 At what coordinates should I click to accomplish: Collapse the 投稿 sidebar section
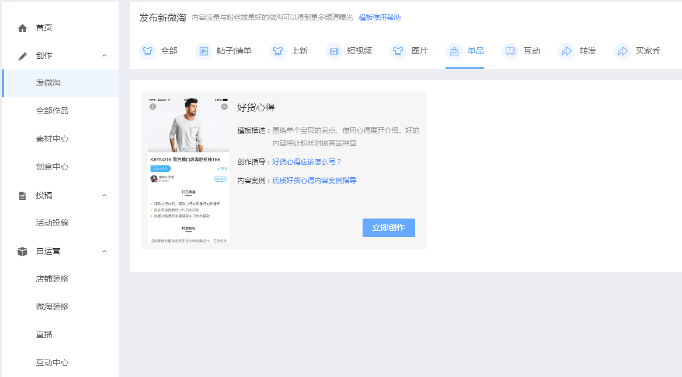pyautogui.click(x=105, y=196)
